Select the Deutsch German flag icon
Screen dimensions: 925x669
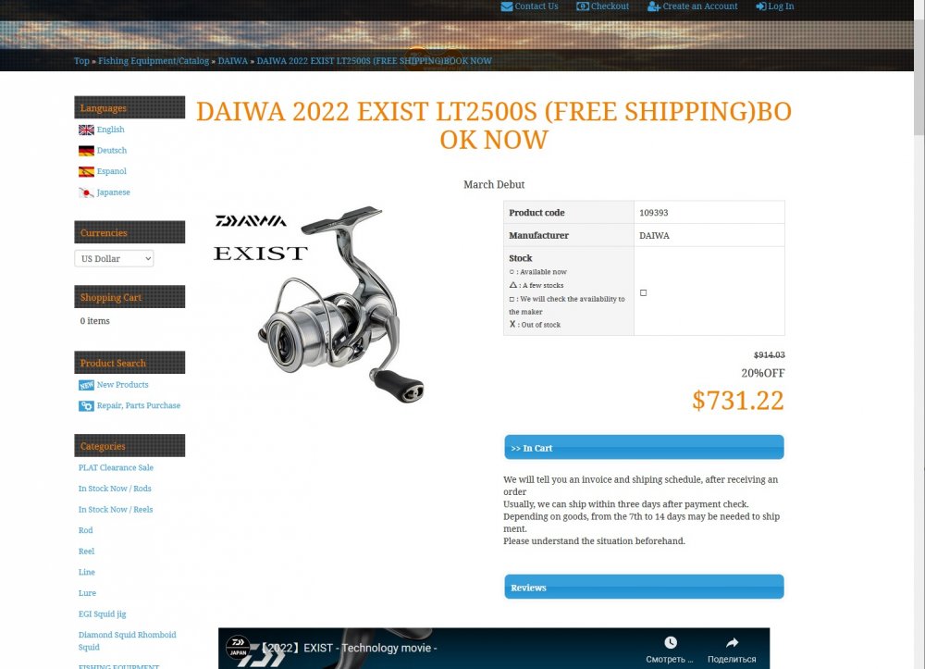coord(86,151)
